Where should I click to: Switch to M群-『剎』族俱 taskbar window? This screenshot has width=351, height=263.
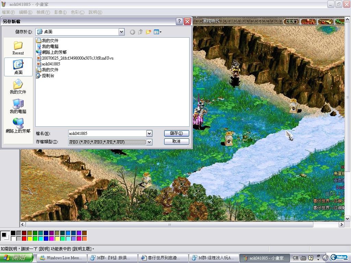(x=112, y=258)
